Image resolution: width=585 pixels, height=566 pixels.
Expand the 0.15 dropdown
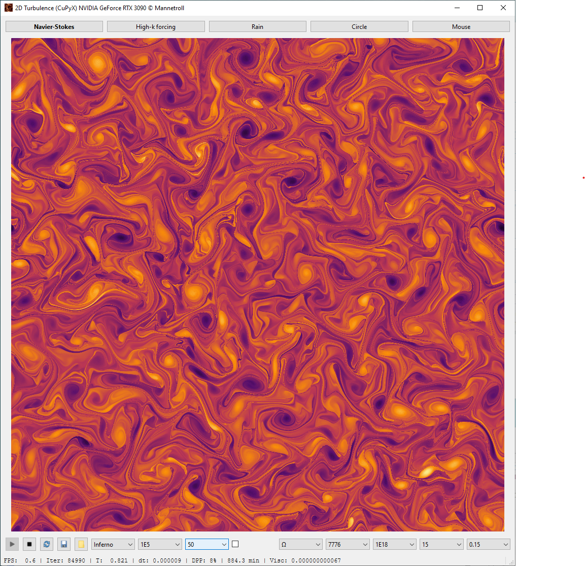click(x=489, y=544)
